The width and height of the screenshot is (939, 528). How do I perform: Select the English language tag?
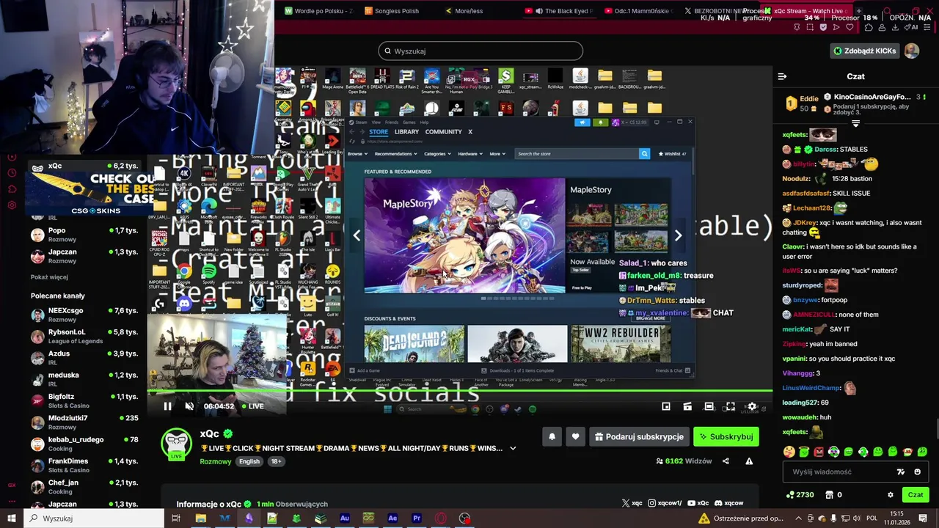(249, 461)
